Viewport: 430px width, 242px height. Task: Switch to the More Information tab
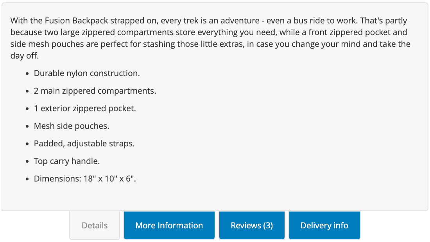(x=169, y=225)
